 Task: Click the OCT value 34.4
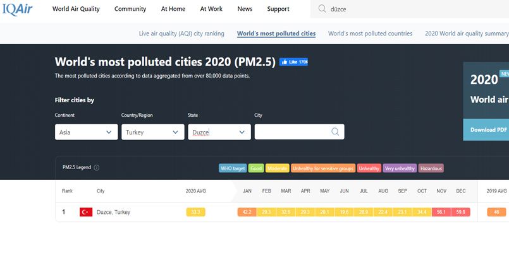coord(422,212)
